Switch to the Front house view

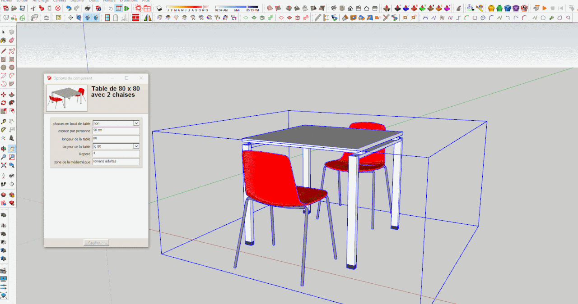point(350,8)
